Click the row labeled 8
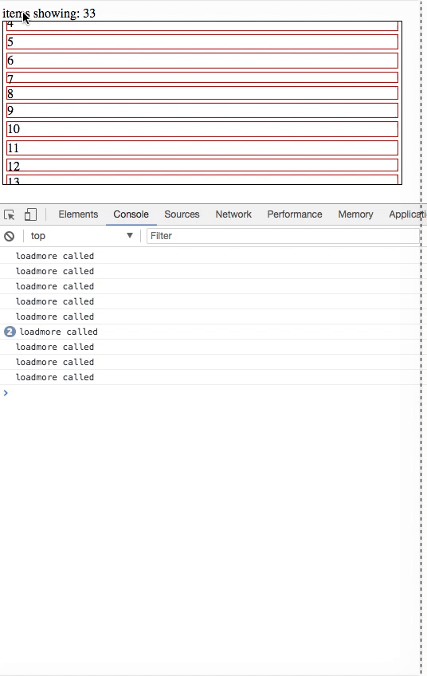The image size is (427, 676). 202,93
